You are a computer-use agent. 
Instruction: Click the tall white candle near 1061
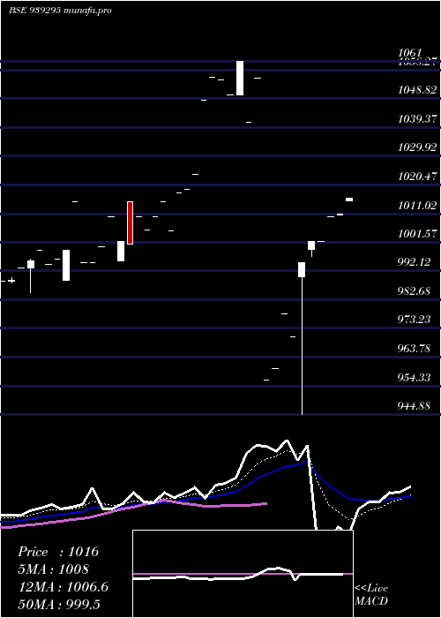tap(240, 78)
